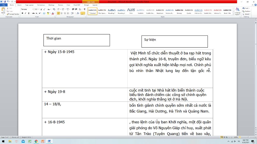Apply subscript formatting
This screenshot has height=144, width=257.
pos(37,13)
